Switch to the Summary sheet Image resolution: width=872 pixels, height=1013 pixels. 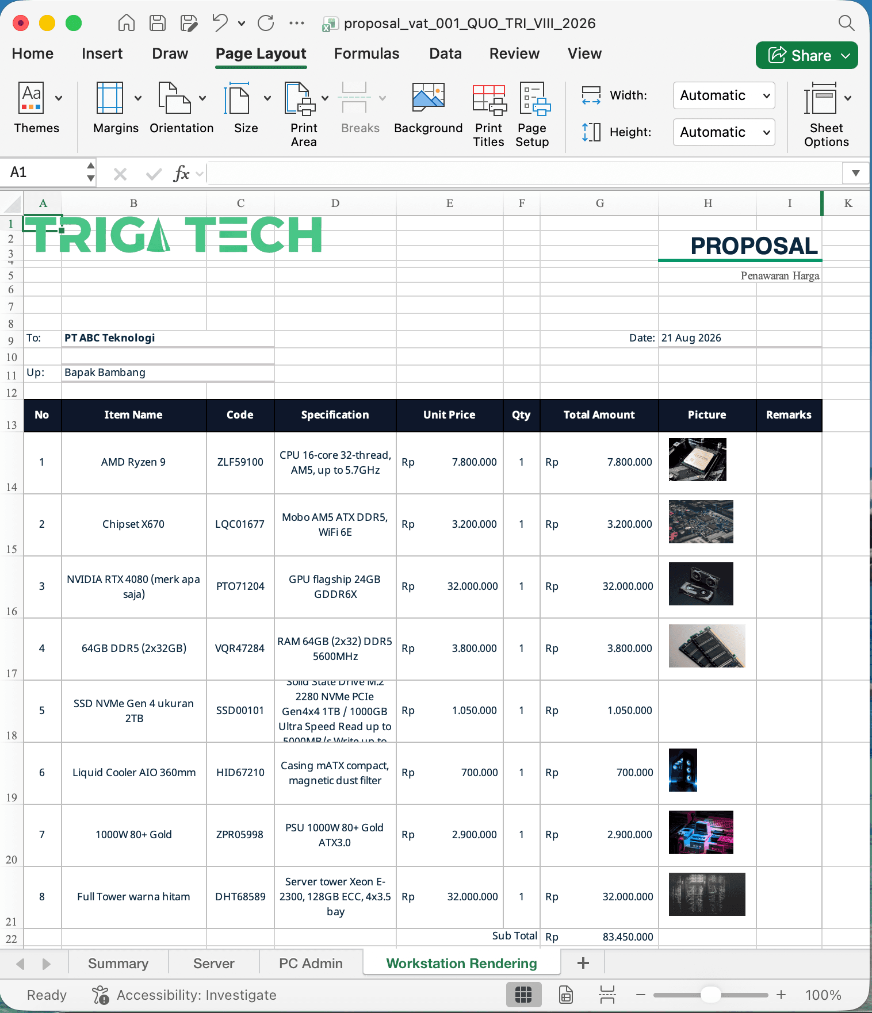coord(118,963)
